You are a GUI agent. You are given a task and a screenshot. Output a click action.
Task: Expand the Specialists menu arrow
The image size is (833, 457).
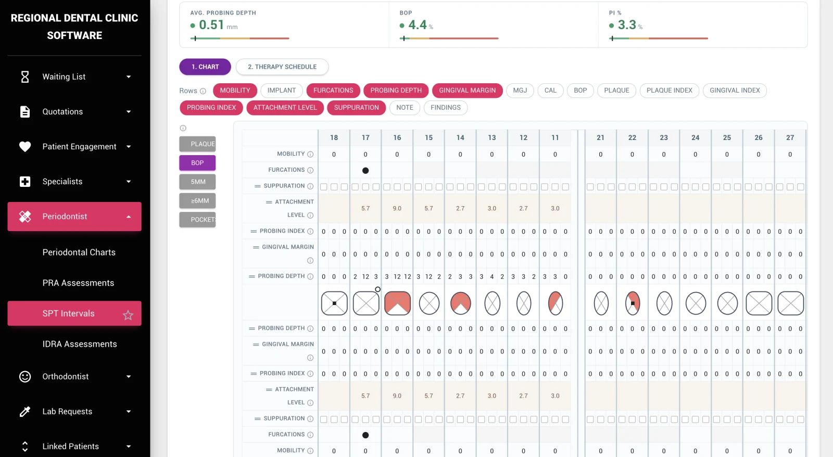pos(129,182)
